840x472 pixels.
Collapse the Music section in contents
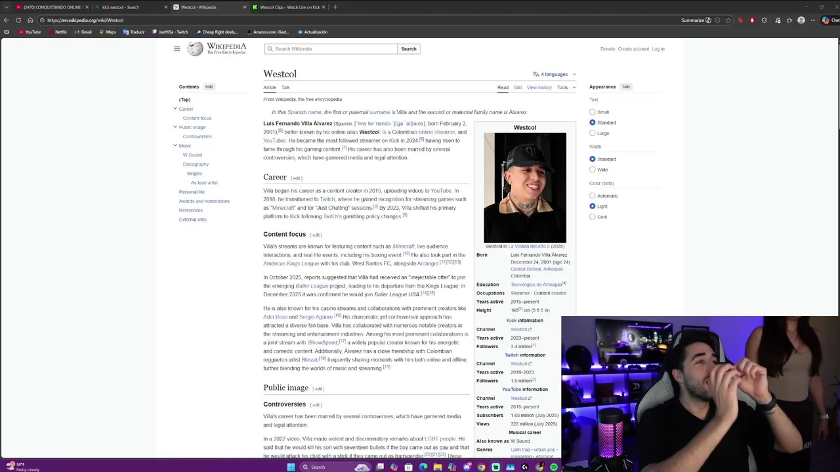pyautogui.click(x=175, y=146)
